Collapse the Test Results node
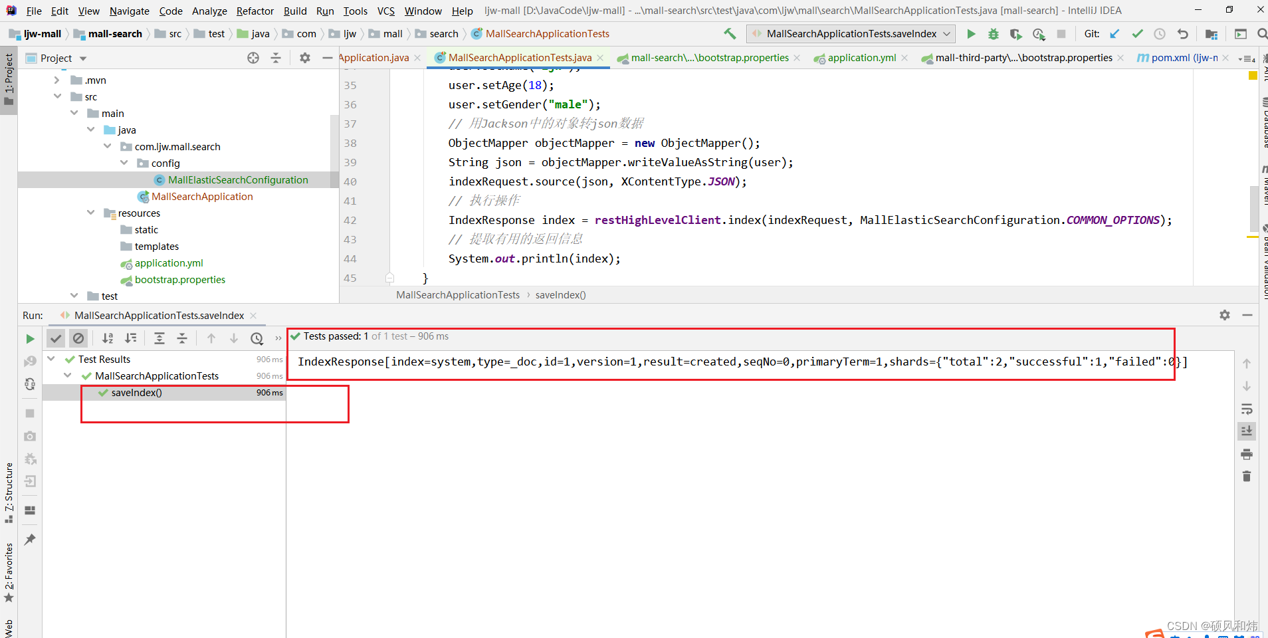 [x=51, y=360]
